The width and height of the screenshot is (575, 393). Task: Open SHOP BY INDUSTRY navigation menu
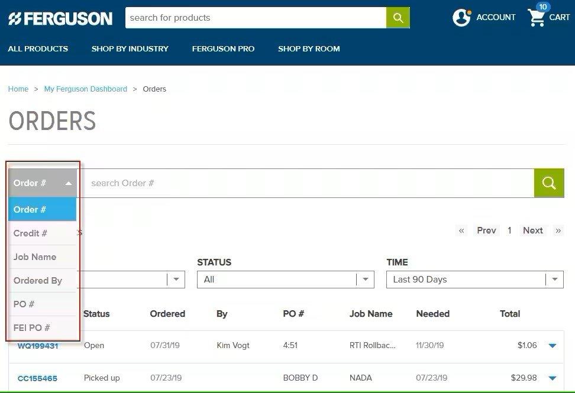pos(130,48)
